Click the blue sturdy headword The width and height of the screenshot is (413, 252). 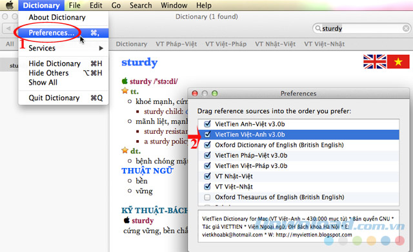[139, 63]
